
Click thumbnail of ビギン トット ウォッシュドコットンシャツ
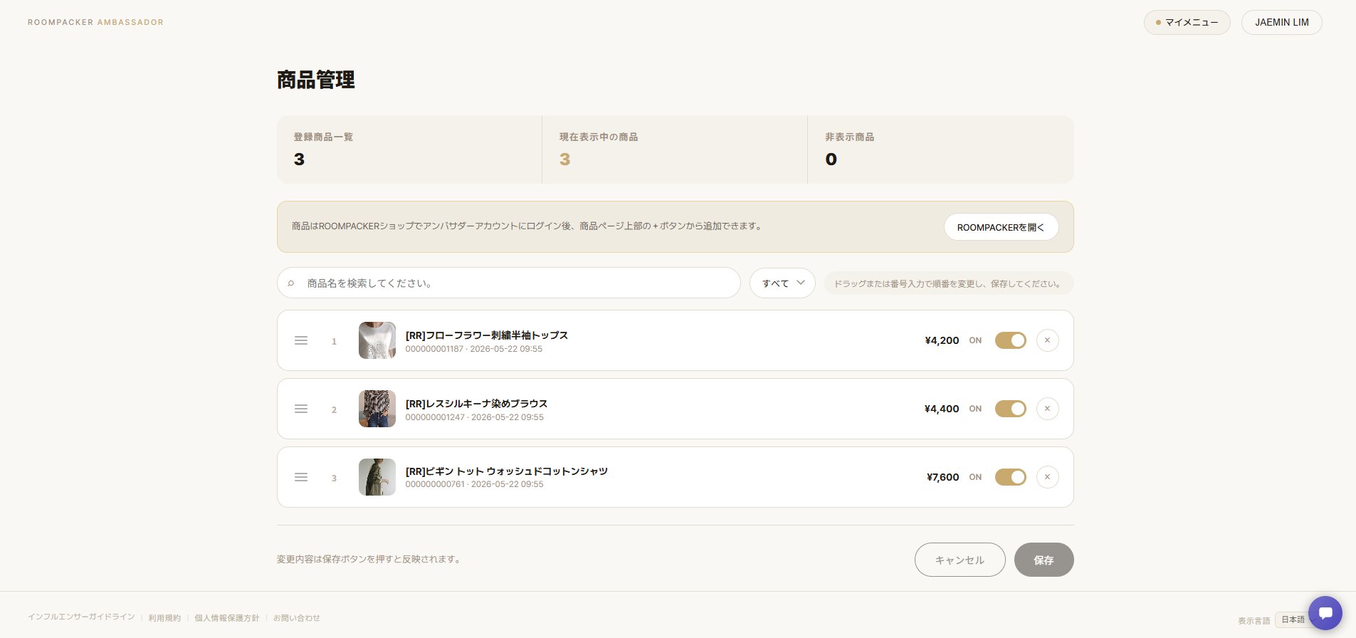[377, 477]
